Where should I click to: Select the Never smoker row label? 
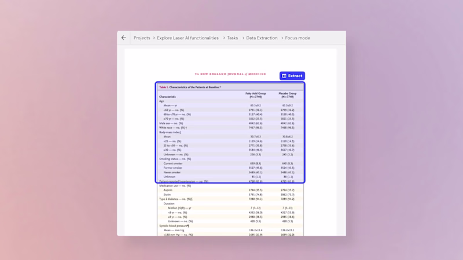point(172,172)
